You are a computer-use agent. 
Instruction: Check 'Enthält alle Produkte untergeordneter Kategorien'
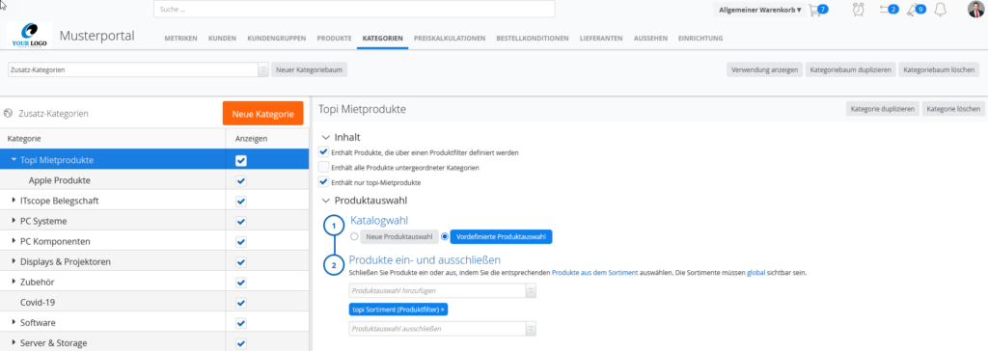click(x=324, y=168)
